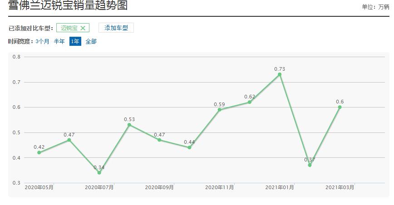
Task: Click the 2020年05月 axis label
Action: pyautogui.click(x=39, y=187)
